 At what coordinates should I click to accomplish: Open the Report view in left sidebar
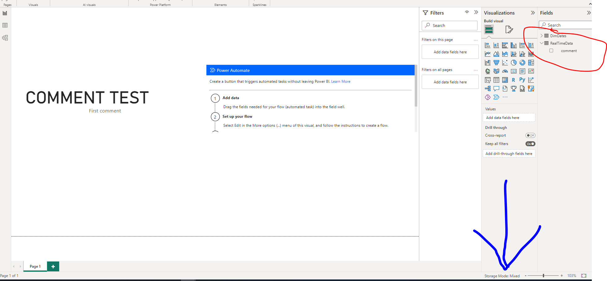5,13
